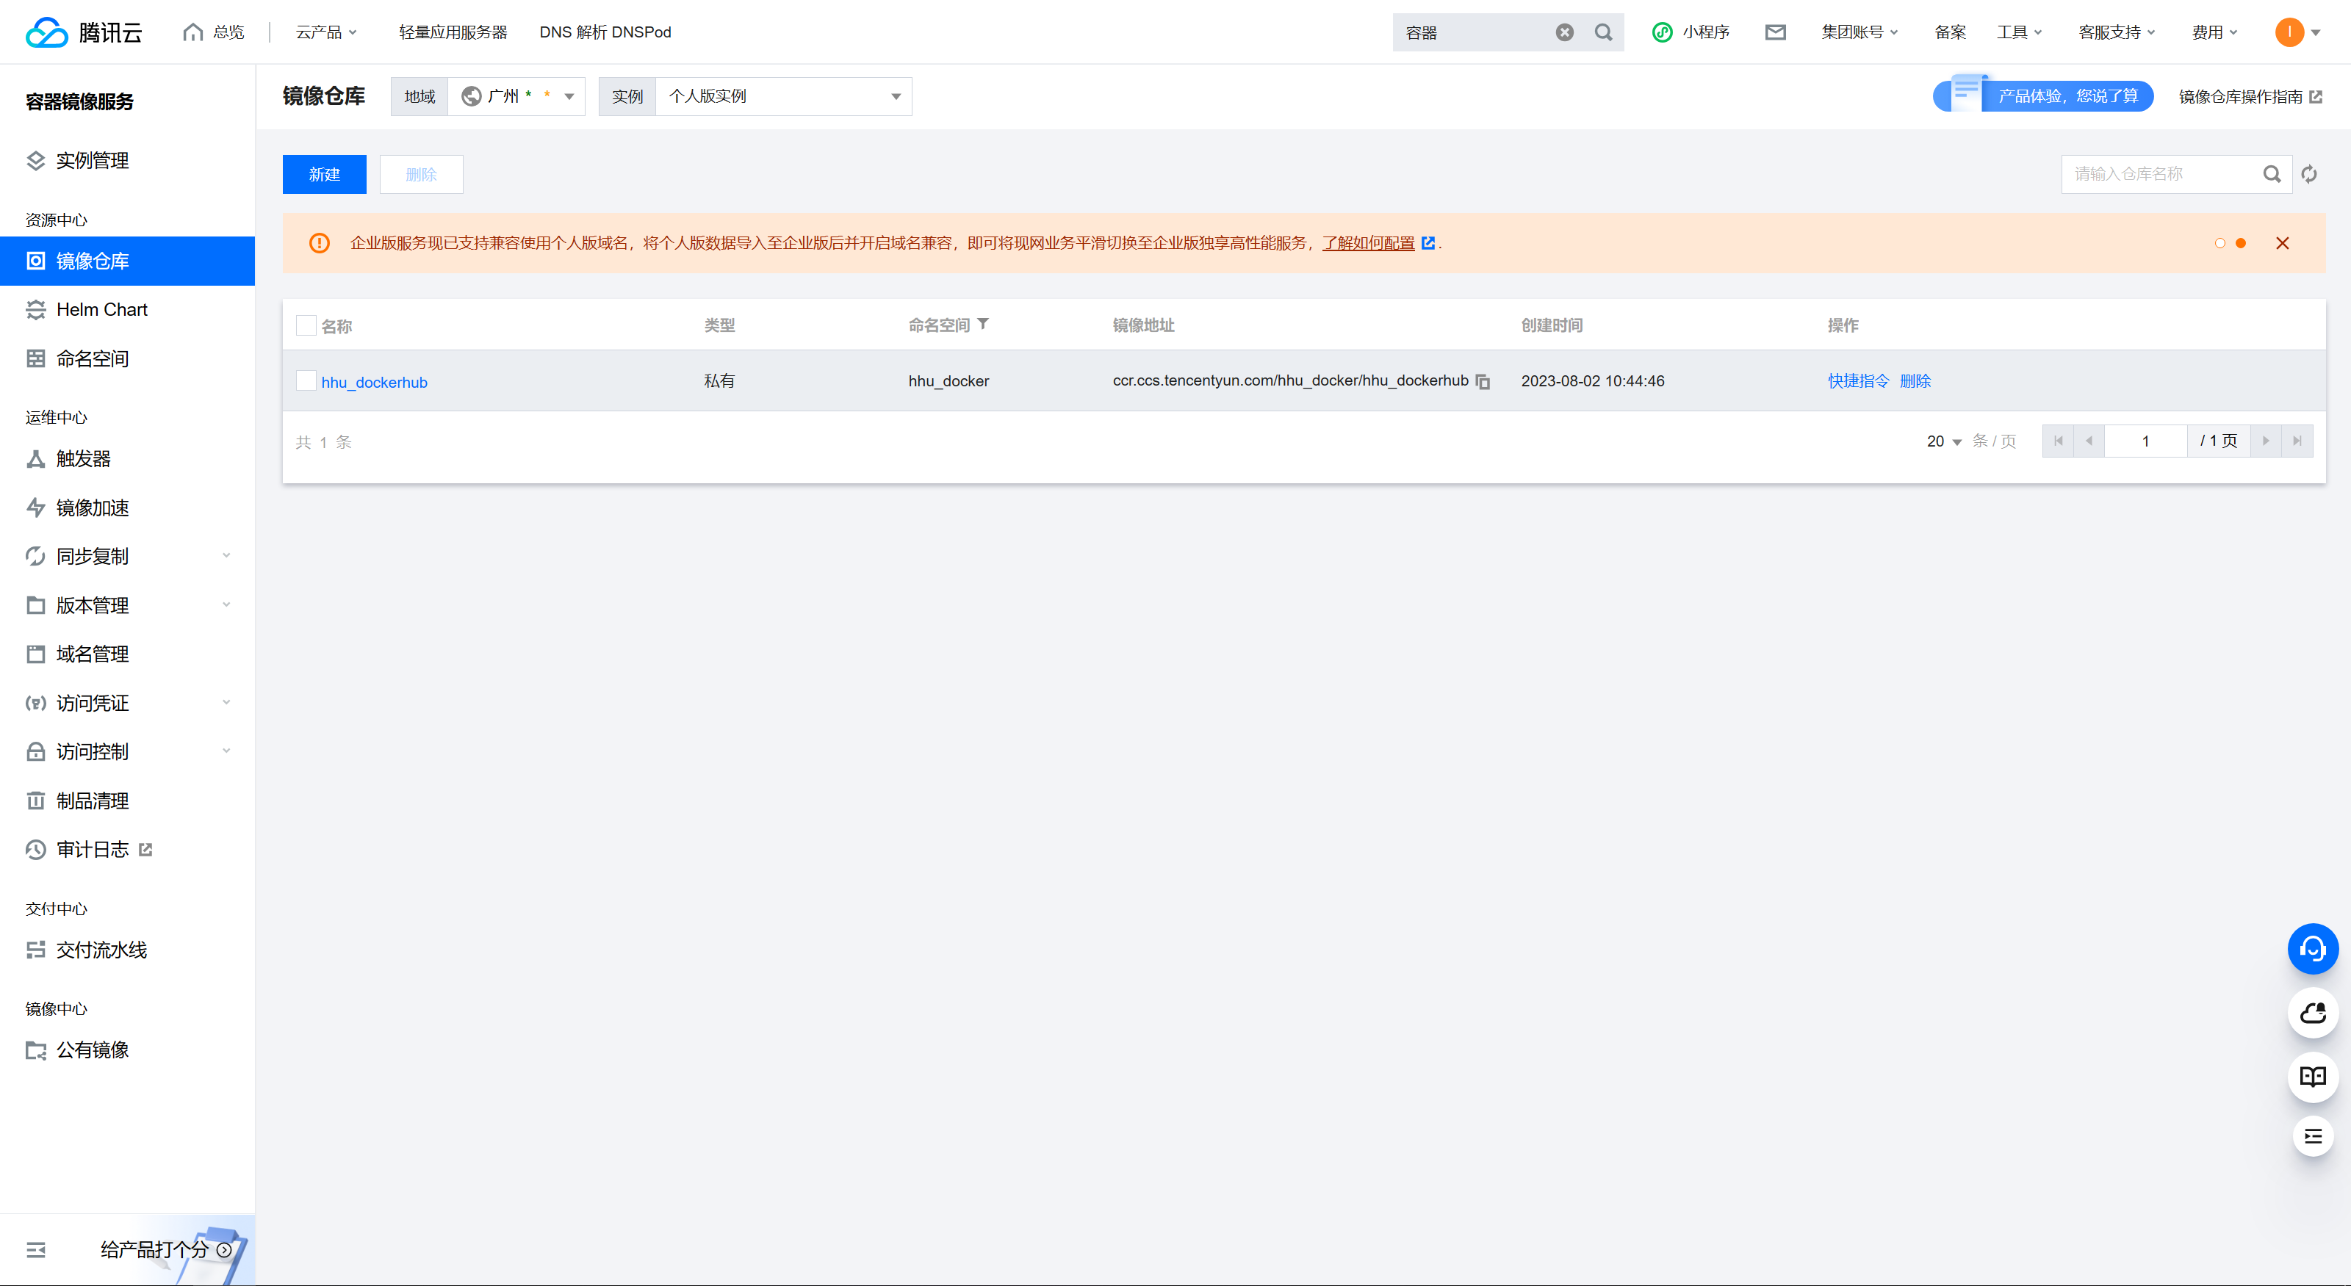Open 命名空间 in the sidebar
The width and height of the screenshot is (2351, 1286).
pyautogui.click(x=127, y=358)
